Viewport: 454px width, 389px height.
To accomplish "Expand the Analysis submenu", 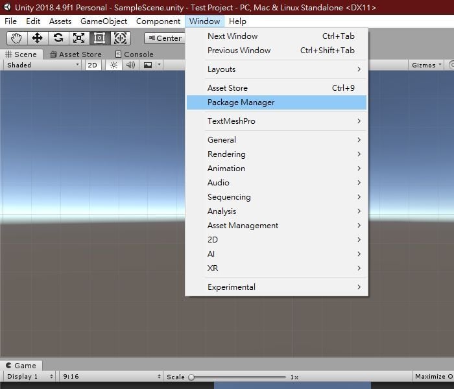I will (276, 211).
